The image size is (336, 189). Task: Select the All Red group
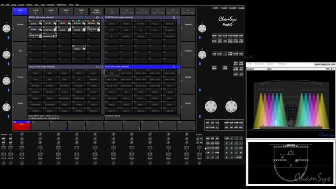tap(64, 23)
